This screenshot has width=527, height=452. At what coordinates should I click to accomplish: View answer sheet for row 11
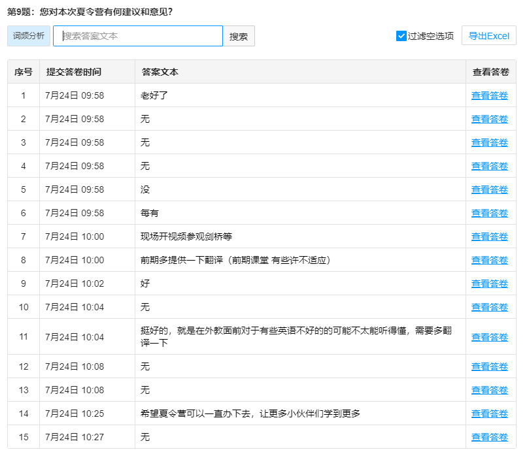point(489,337)
